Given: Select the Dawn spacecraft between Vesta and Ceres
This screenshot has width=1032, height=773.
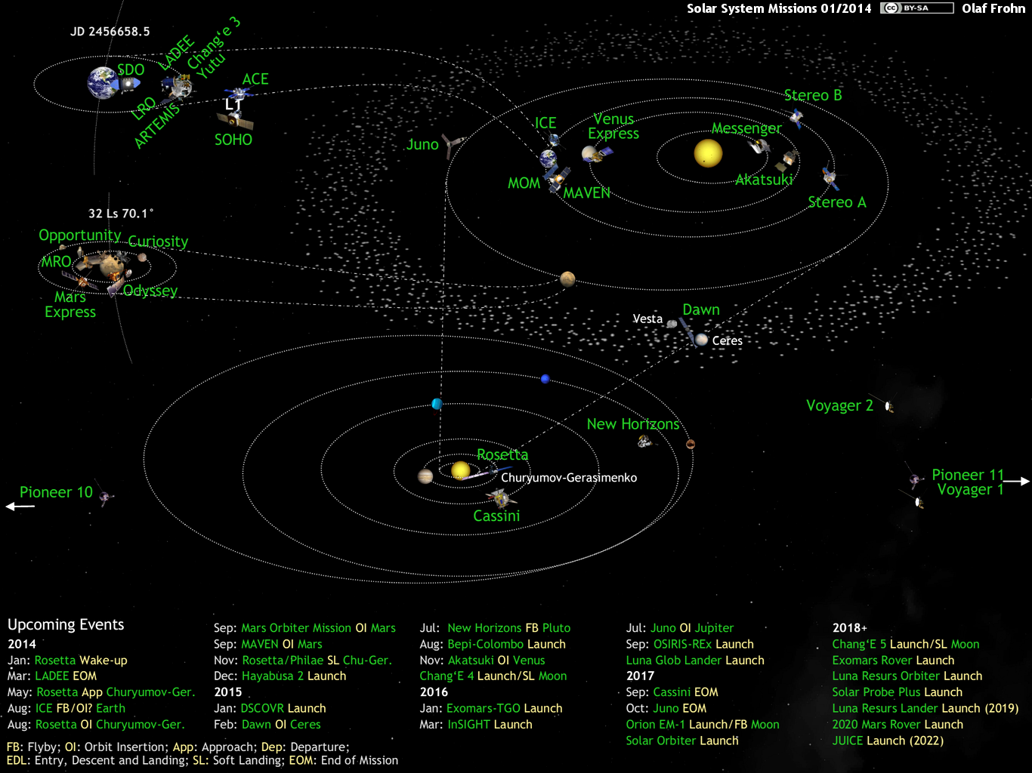Looking at the screenshot, I should coord(686,328).
